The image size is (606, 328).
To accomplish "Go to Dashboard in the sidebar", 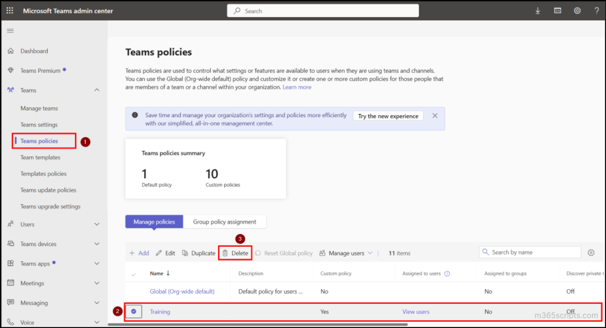I will pos(34,51).
